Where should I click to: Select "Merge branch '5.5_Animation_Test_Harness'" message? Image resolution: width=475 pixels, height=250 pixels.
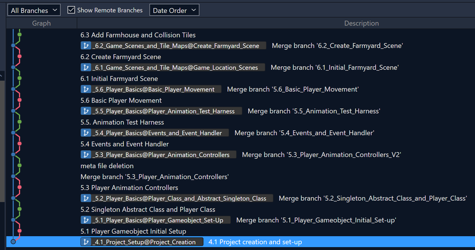point(314,111)
